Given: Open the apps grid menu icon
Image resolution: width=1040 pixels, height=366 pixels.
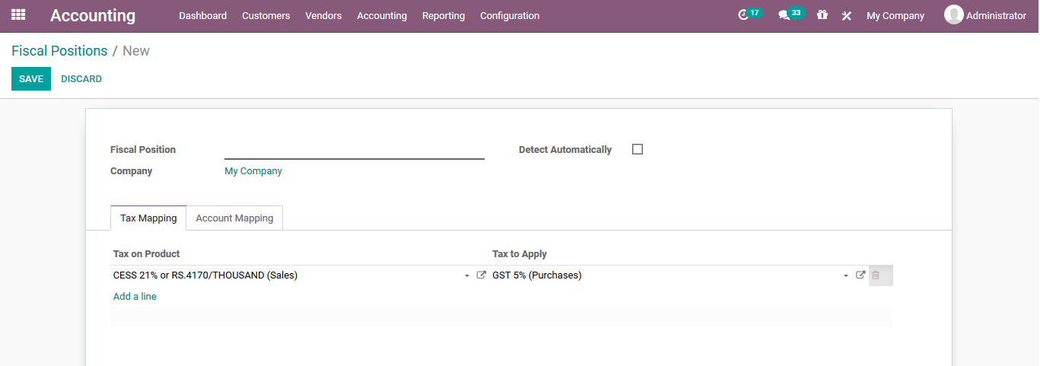Looking at the screenshot, I should pyautogui.click(x=18, y=15).
